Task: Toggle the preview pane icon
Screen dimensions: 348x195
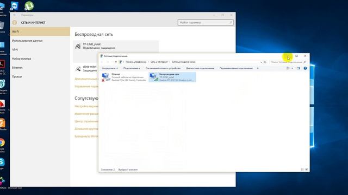Action: (x=299, y=68)
